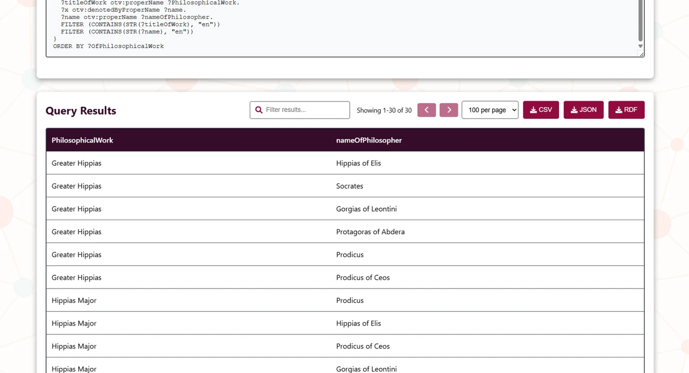Download results as RDF
This screenshot has height=373, width=689.
(x=627, y=110)
